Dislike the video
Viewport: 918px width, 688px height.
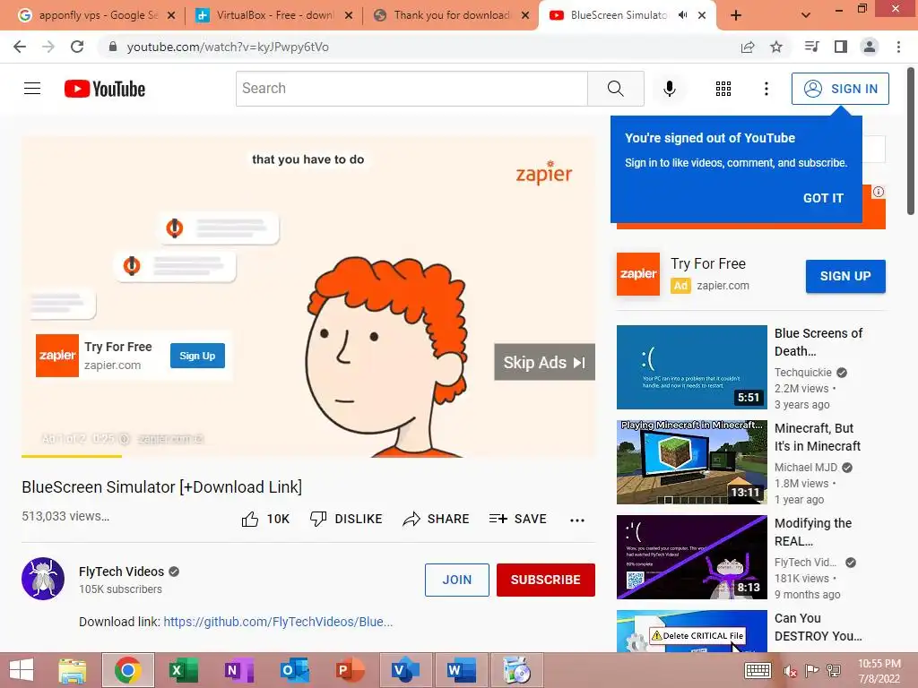[345, 519]
